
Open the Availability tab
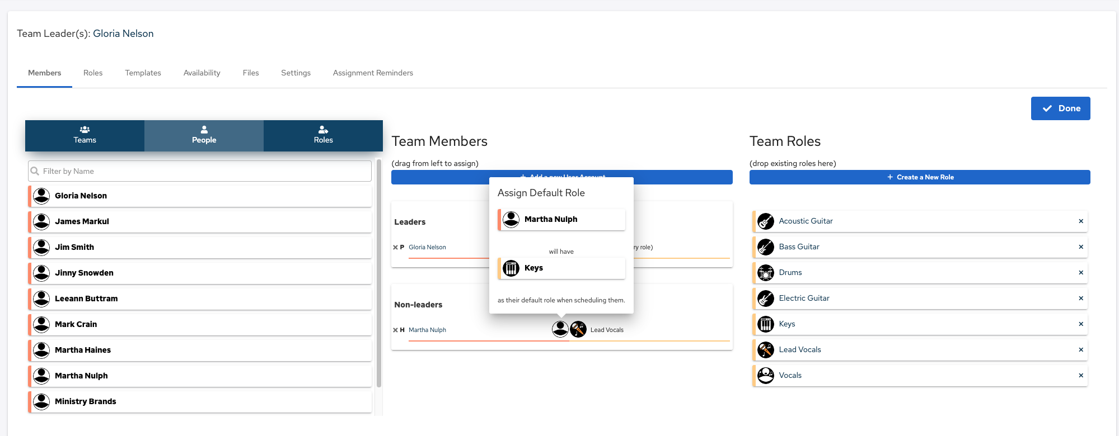[x=202, y=73]
